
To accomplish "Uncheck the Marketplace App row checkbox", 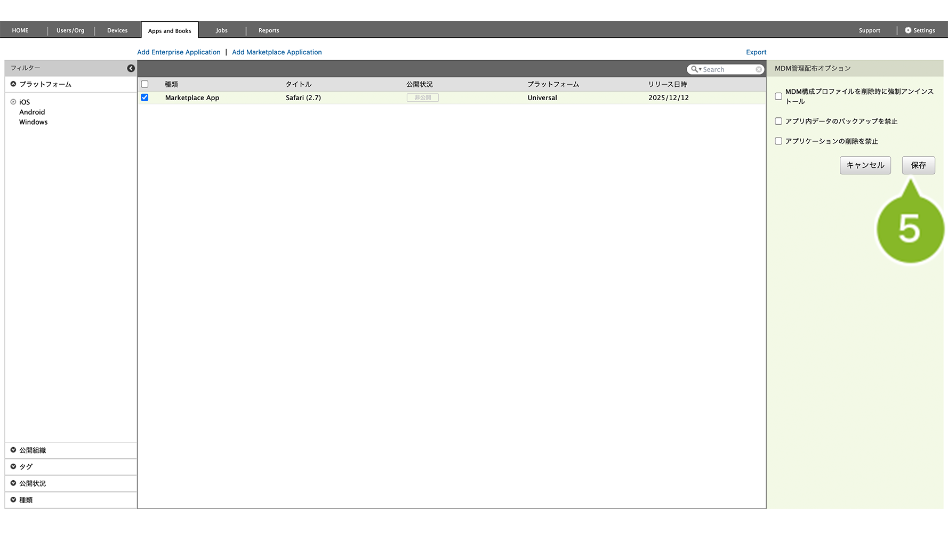I will coord(144,98).
